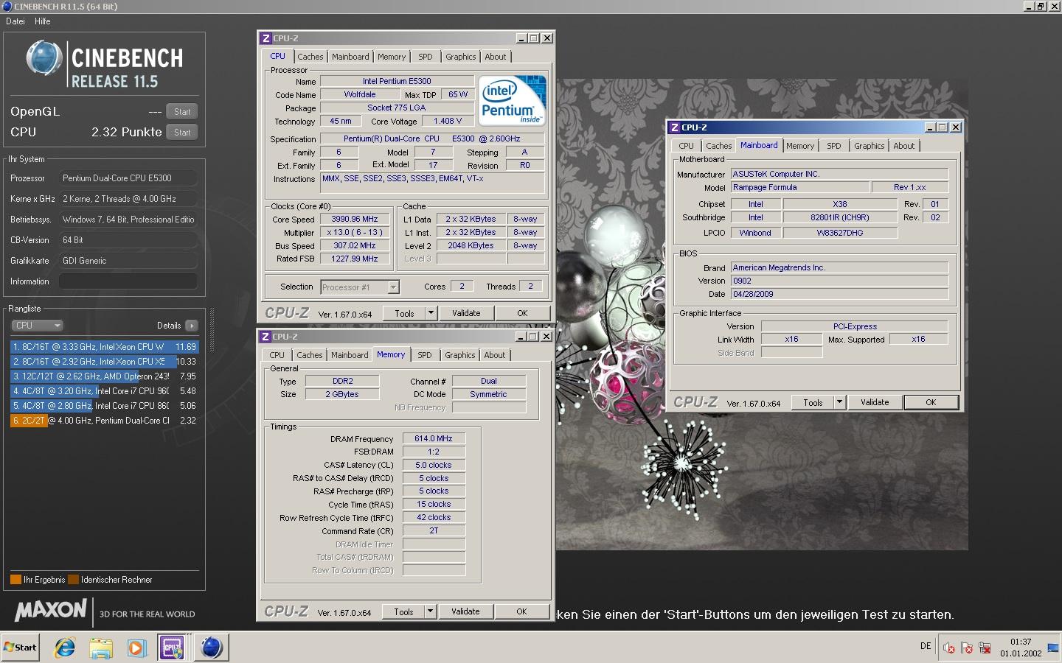Open Memory tab in CPU window

[392, 57]
